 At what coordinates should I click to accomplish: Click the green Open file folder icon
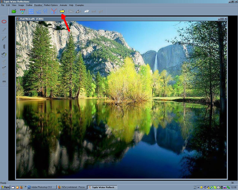coord(14,11)
